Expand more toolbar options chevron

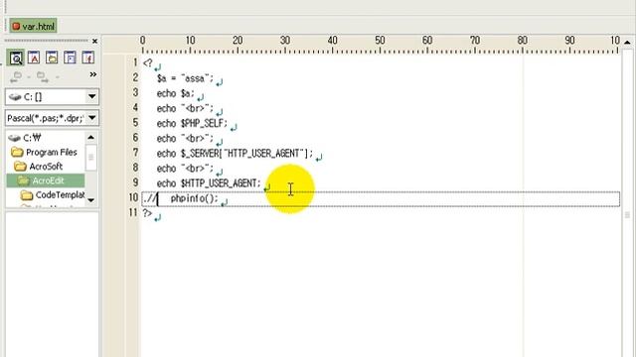[93, 74]
